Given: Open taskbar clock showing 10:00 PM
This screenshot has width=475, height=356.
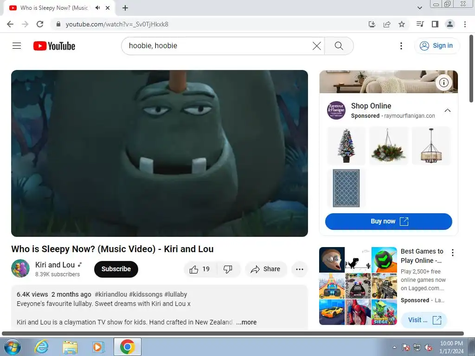Looking at the screenshot, I should (x=451, y=347).
